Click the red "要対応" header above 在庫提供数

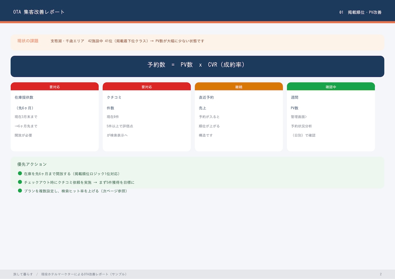(55, 87)
